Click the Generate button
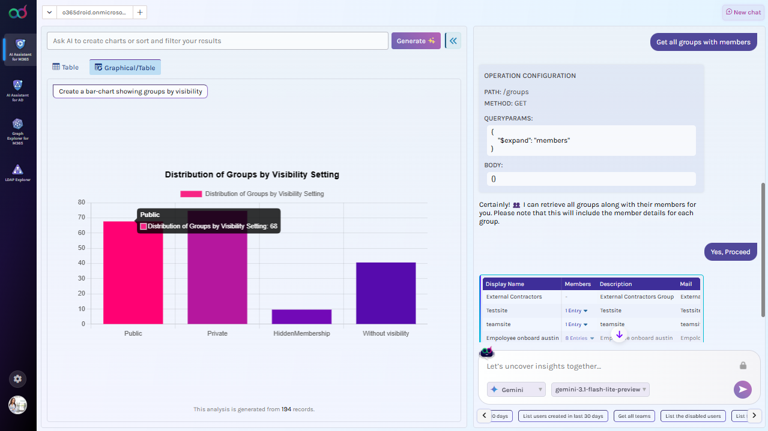The image size is (768, 431). [416, 41]
